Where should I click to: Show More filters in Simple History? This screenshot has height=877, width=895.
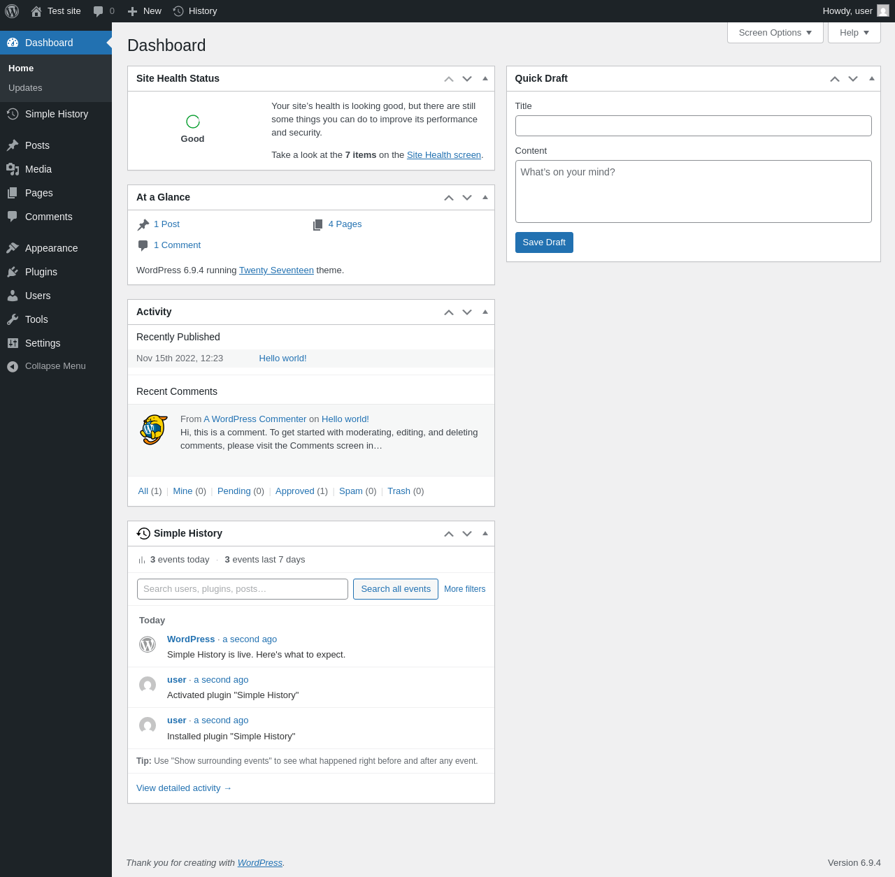pyautogui.click(x=465, y=589)
